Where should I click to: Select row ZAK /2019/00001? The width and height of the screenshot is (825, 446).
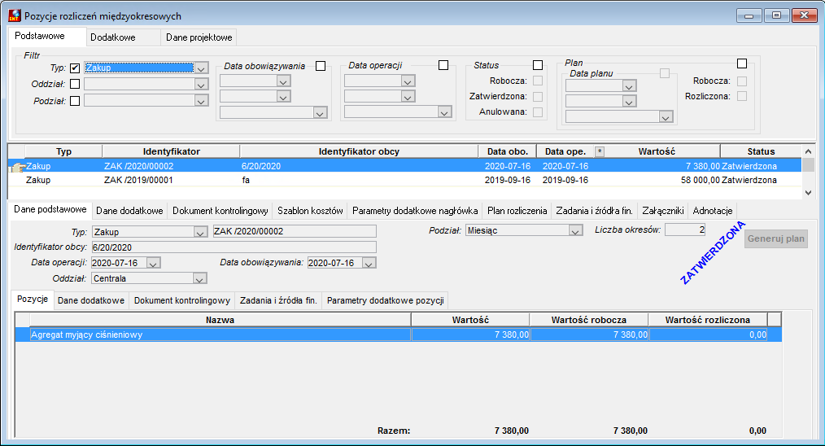(x=404, y=180)
